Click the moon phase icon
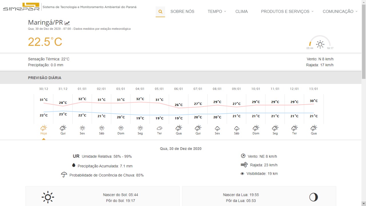The height and width of the screenshot is (206, 366). click(313, 197)
